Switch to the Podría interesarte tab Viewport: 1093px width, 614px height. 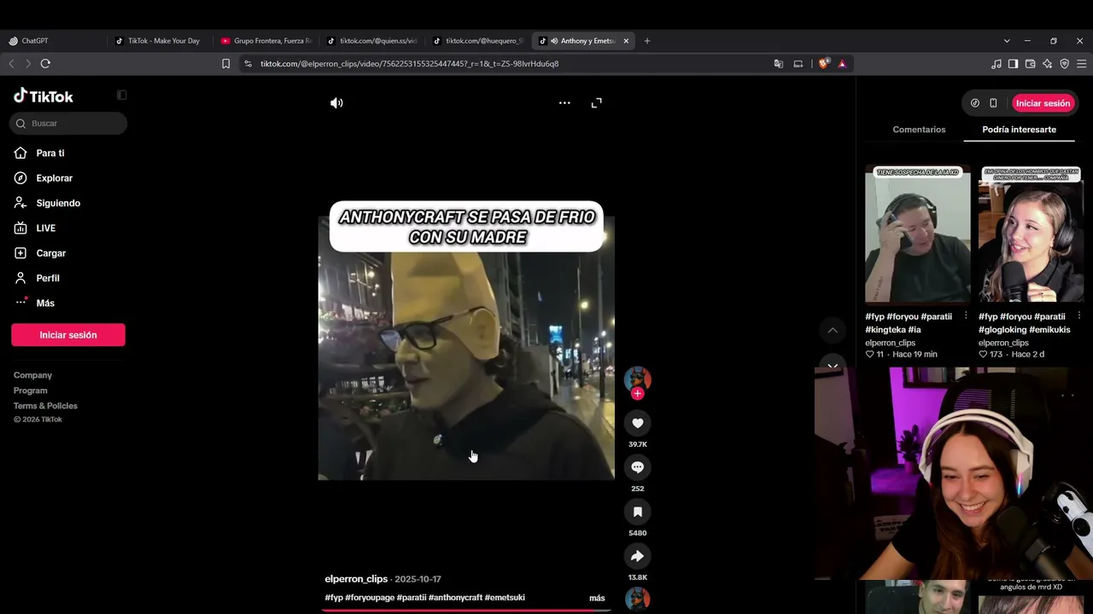[1019, 130]
